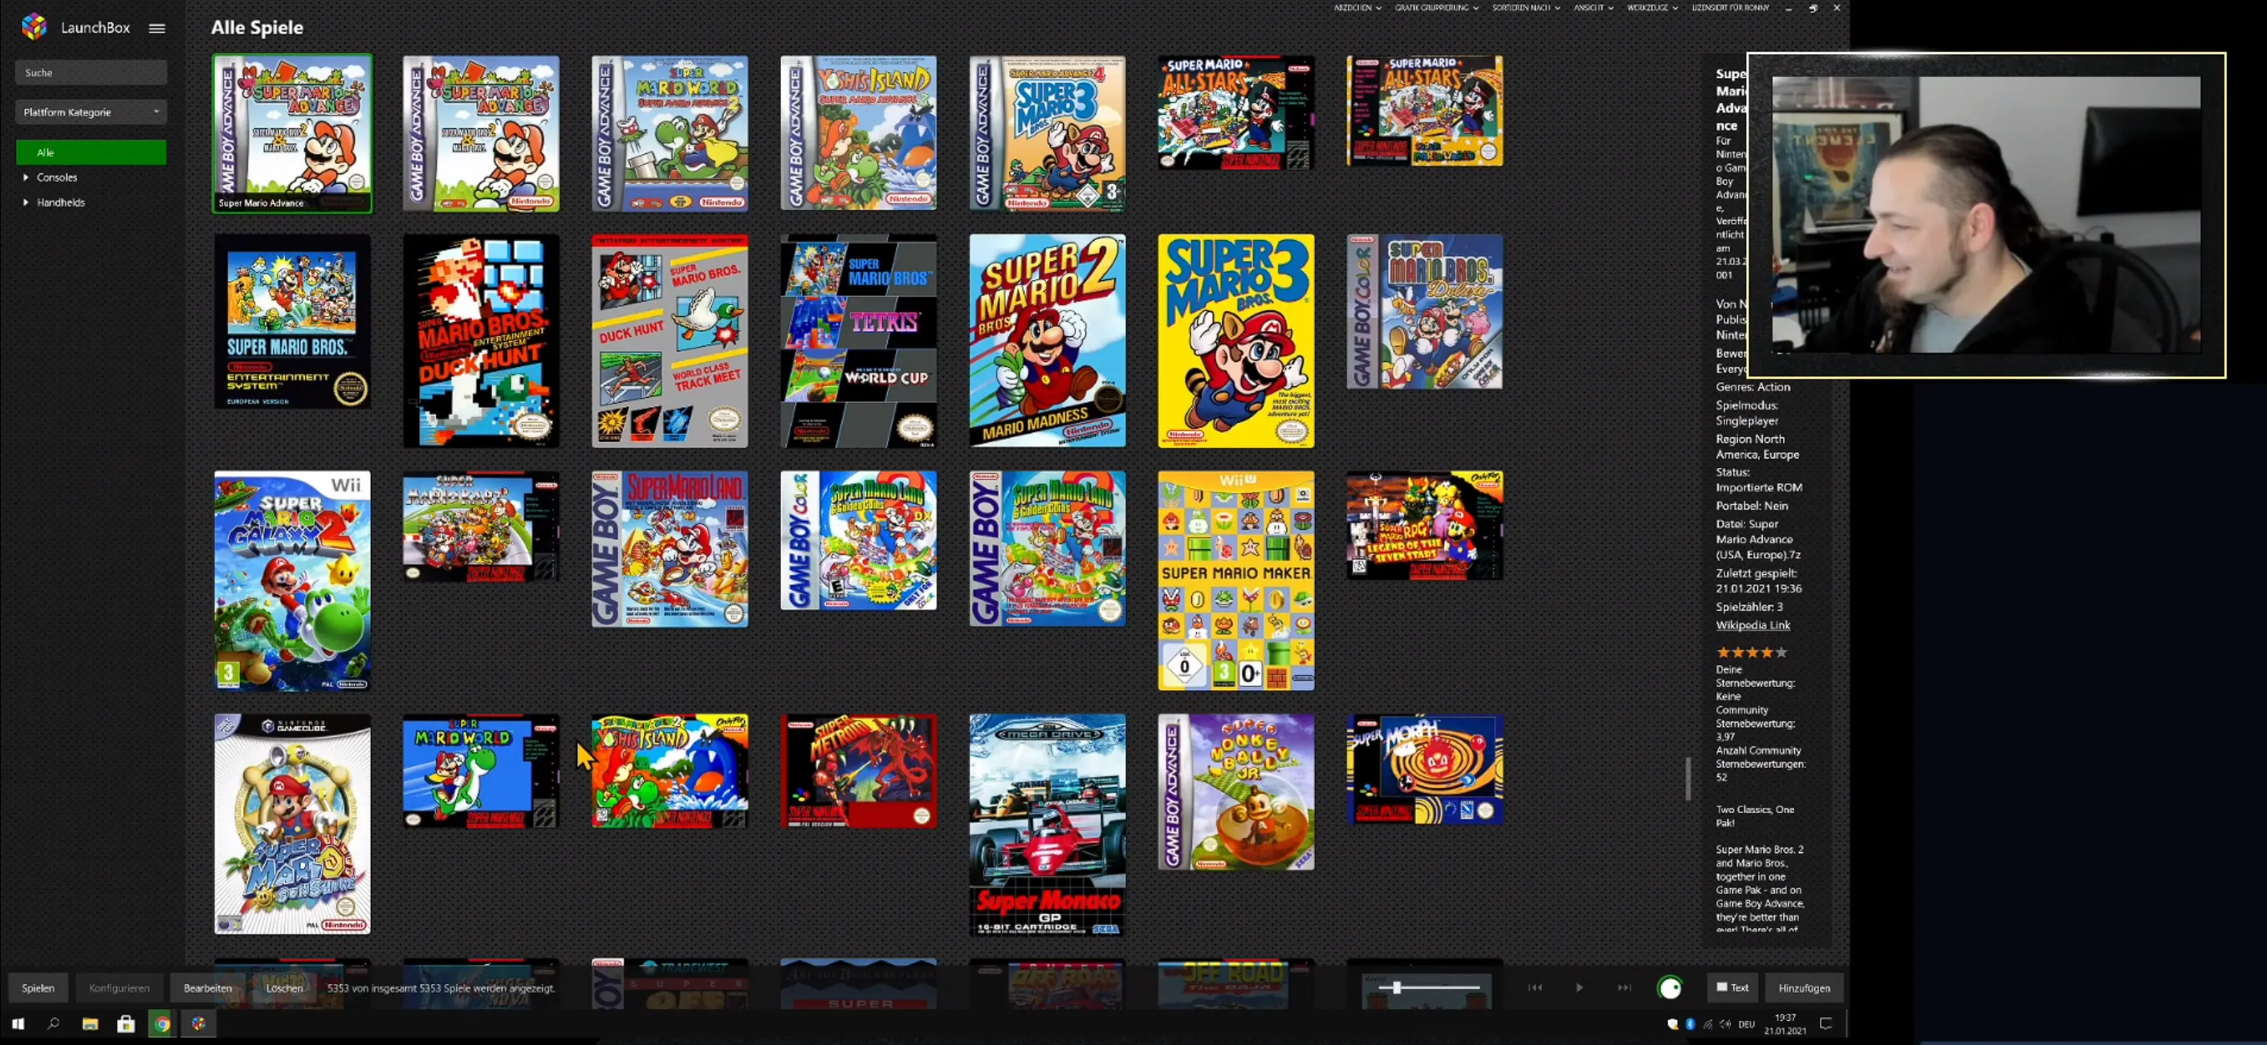Select the Super Morph cover
2267x1045 pixels.
tap(1425, 769)
